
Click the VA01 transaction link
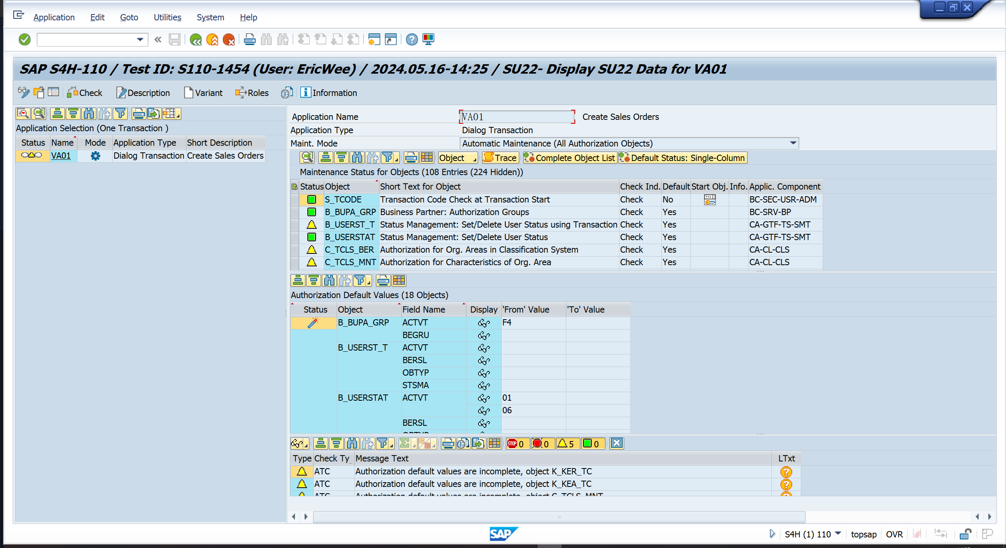tap(61, 156)
